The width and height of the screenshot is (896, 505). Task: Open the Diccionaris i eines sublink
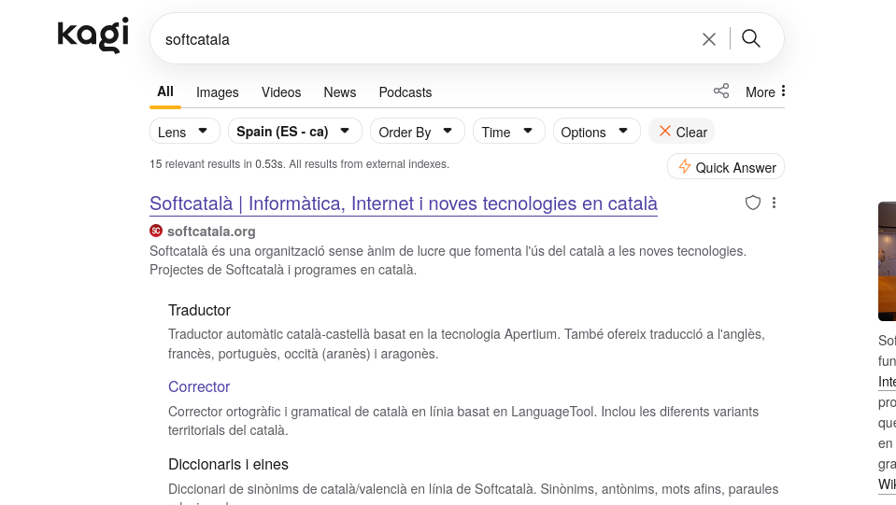228,465
